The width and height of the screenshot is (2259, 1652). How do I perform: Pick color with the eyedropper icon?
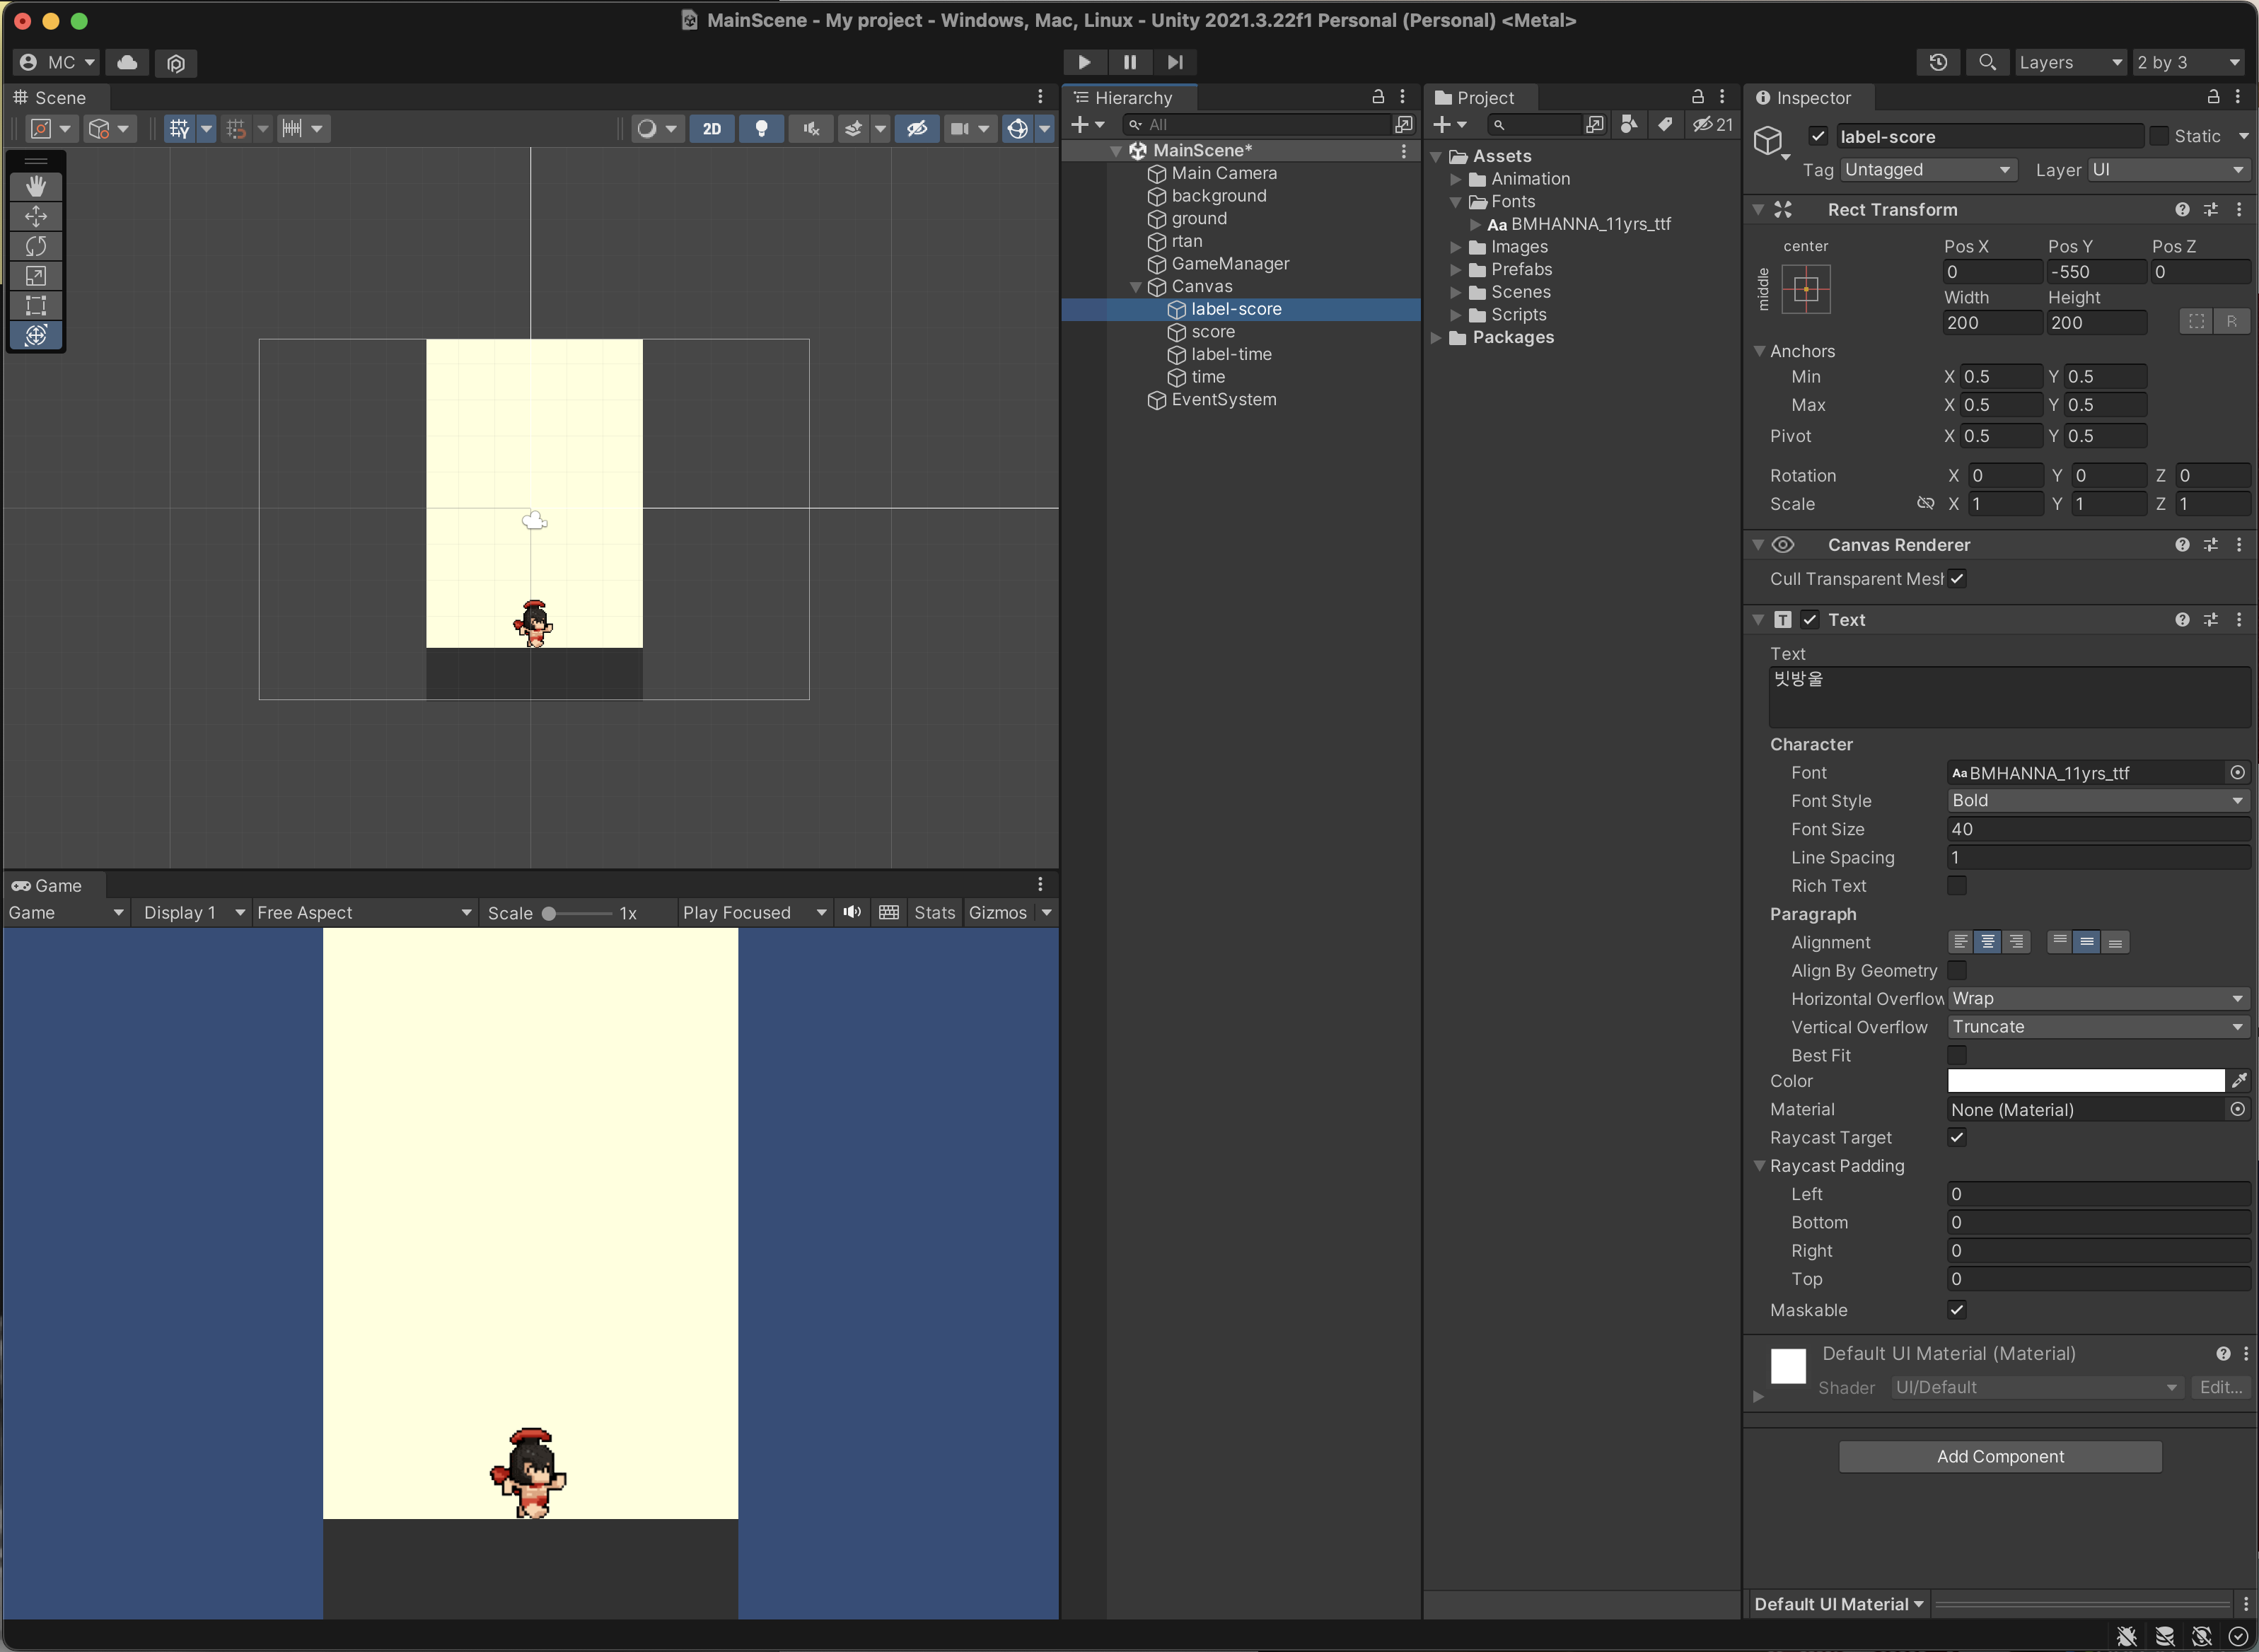(x=2239, y=1081)
